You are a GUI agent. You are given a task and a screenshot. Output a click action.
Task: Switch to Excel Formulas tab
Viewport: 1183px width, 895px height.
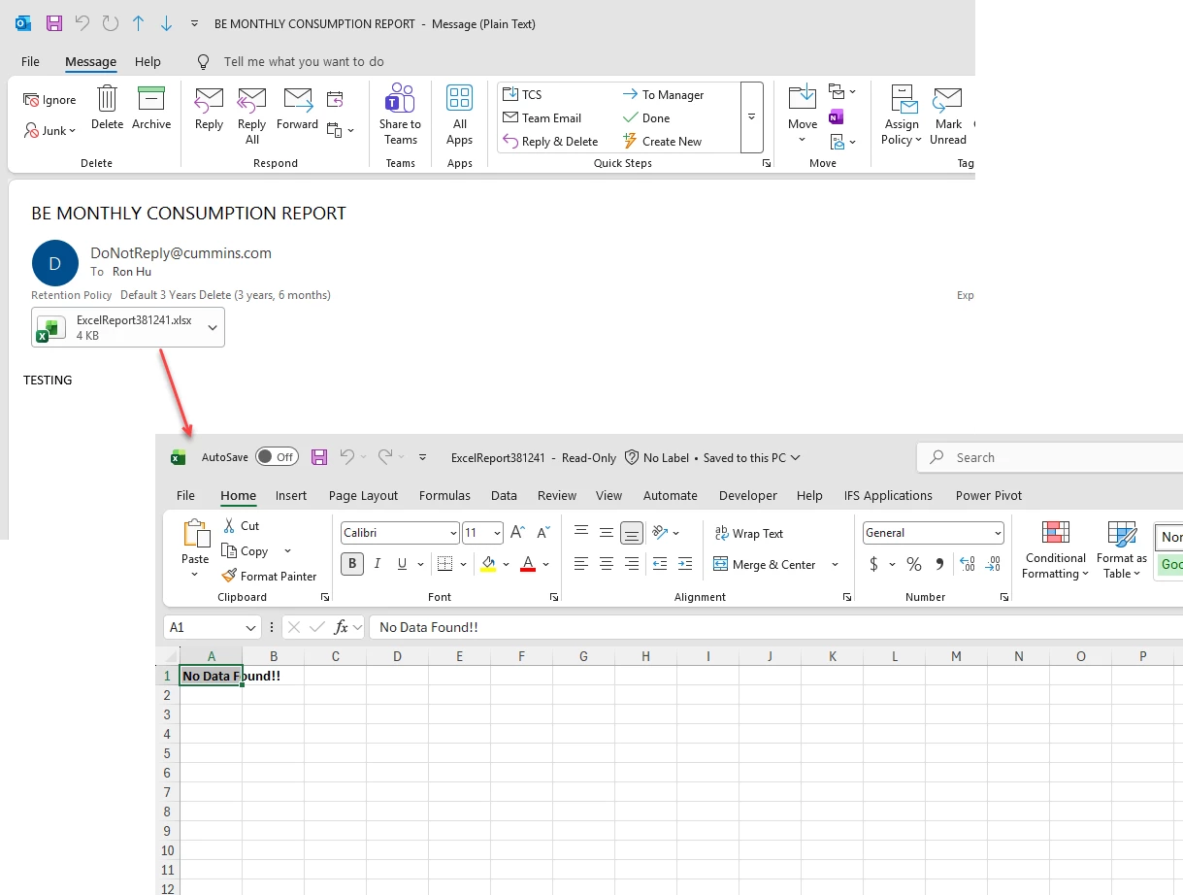pyautogui.click(x=444, y=495)
